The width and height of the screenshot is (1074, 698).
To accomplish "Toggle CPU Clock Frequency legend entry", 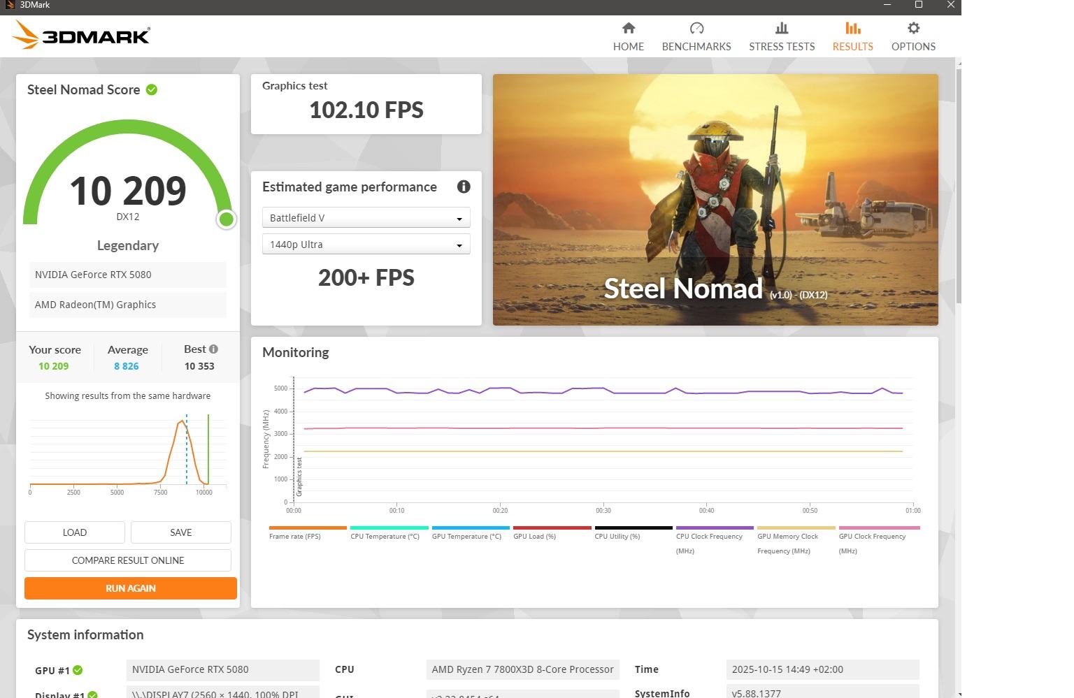I will [x=715, y=541].
